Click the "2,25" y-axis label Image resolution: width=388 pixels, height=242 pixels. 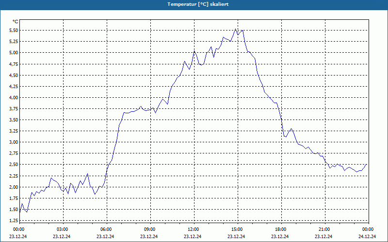[14, 176]
